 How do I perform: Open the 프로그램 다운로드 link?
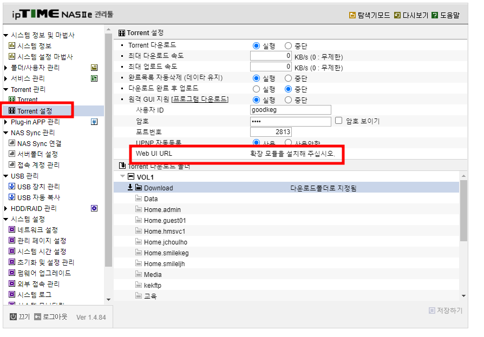tap(200, 99)
